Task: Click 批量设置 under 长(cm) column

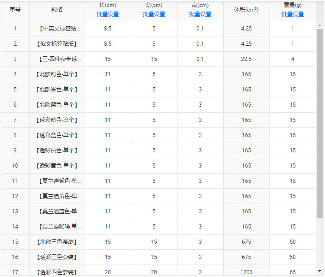Action: 108,14
